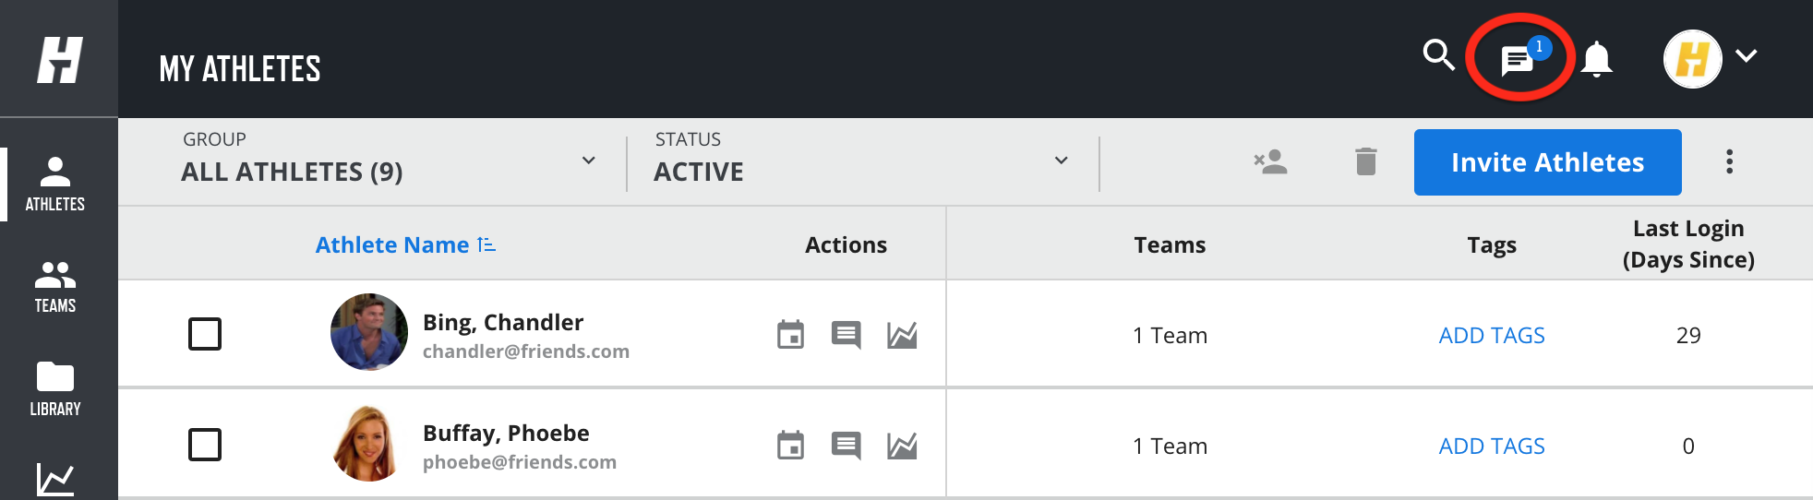Select the Bing, Chandler checkbox
1813x500 pixels.
(205, 334)
